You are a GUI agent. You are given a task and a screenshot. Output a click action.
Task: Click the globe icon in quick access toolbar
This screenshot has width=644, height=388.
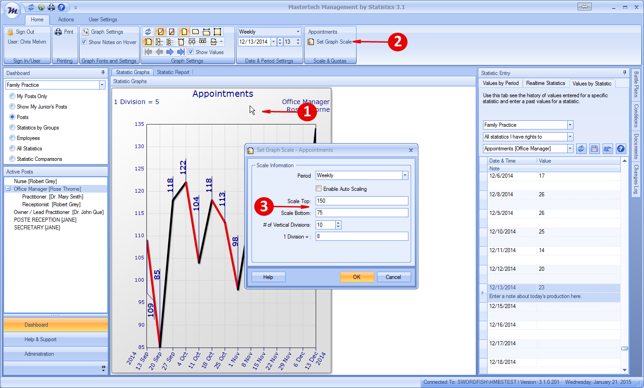pos(41,7)
